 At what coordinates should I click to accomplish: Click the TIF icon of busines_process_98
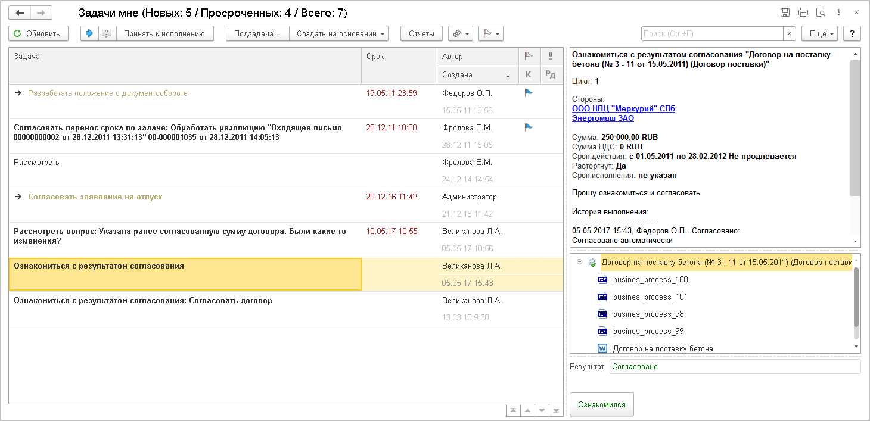click(x=602, y=314)
